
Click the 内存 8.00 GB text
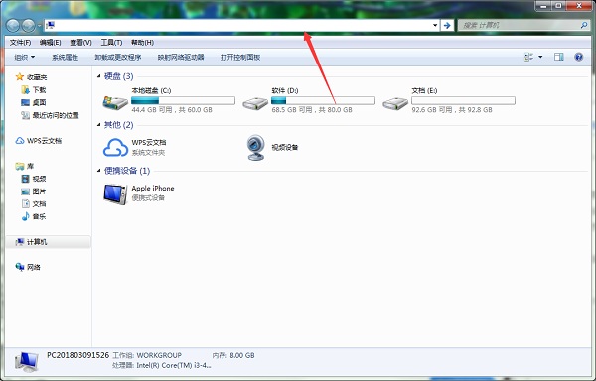pos(233,355)
